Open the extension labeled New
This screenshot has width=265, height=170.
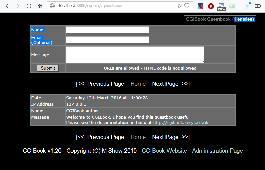coord(222,7)
